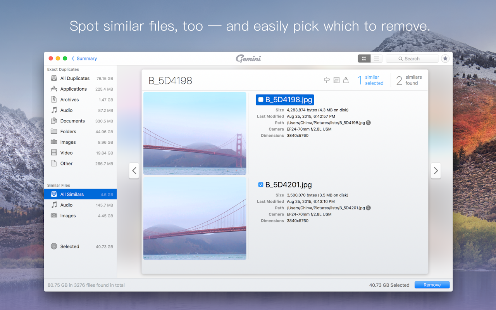
Task: Switch to list view layout
Action: (376, 58)
